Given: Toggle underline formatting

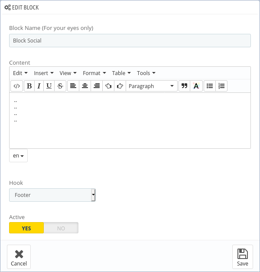Looking at the screenshot, I should tap(49, 86).
